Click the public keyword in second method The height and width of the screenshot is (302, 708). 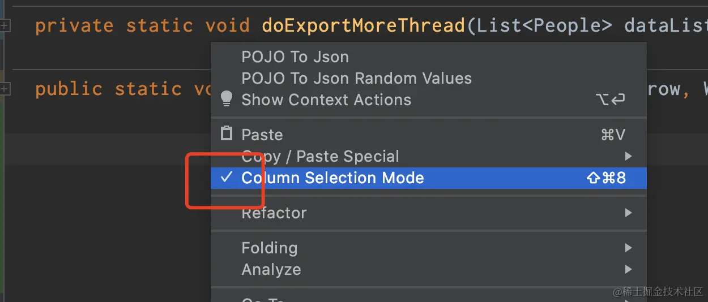69,89
